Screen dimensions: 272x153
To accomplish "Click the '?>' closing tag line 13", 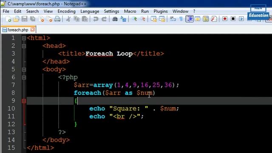I will pos(62,132).
